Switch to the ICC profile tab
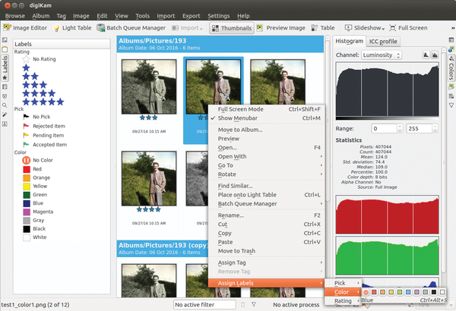This screenshot has width=456, height=311. (x=383, y=42)
